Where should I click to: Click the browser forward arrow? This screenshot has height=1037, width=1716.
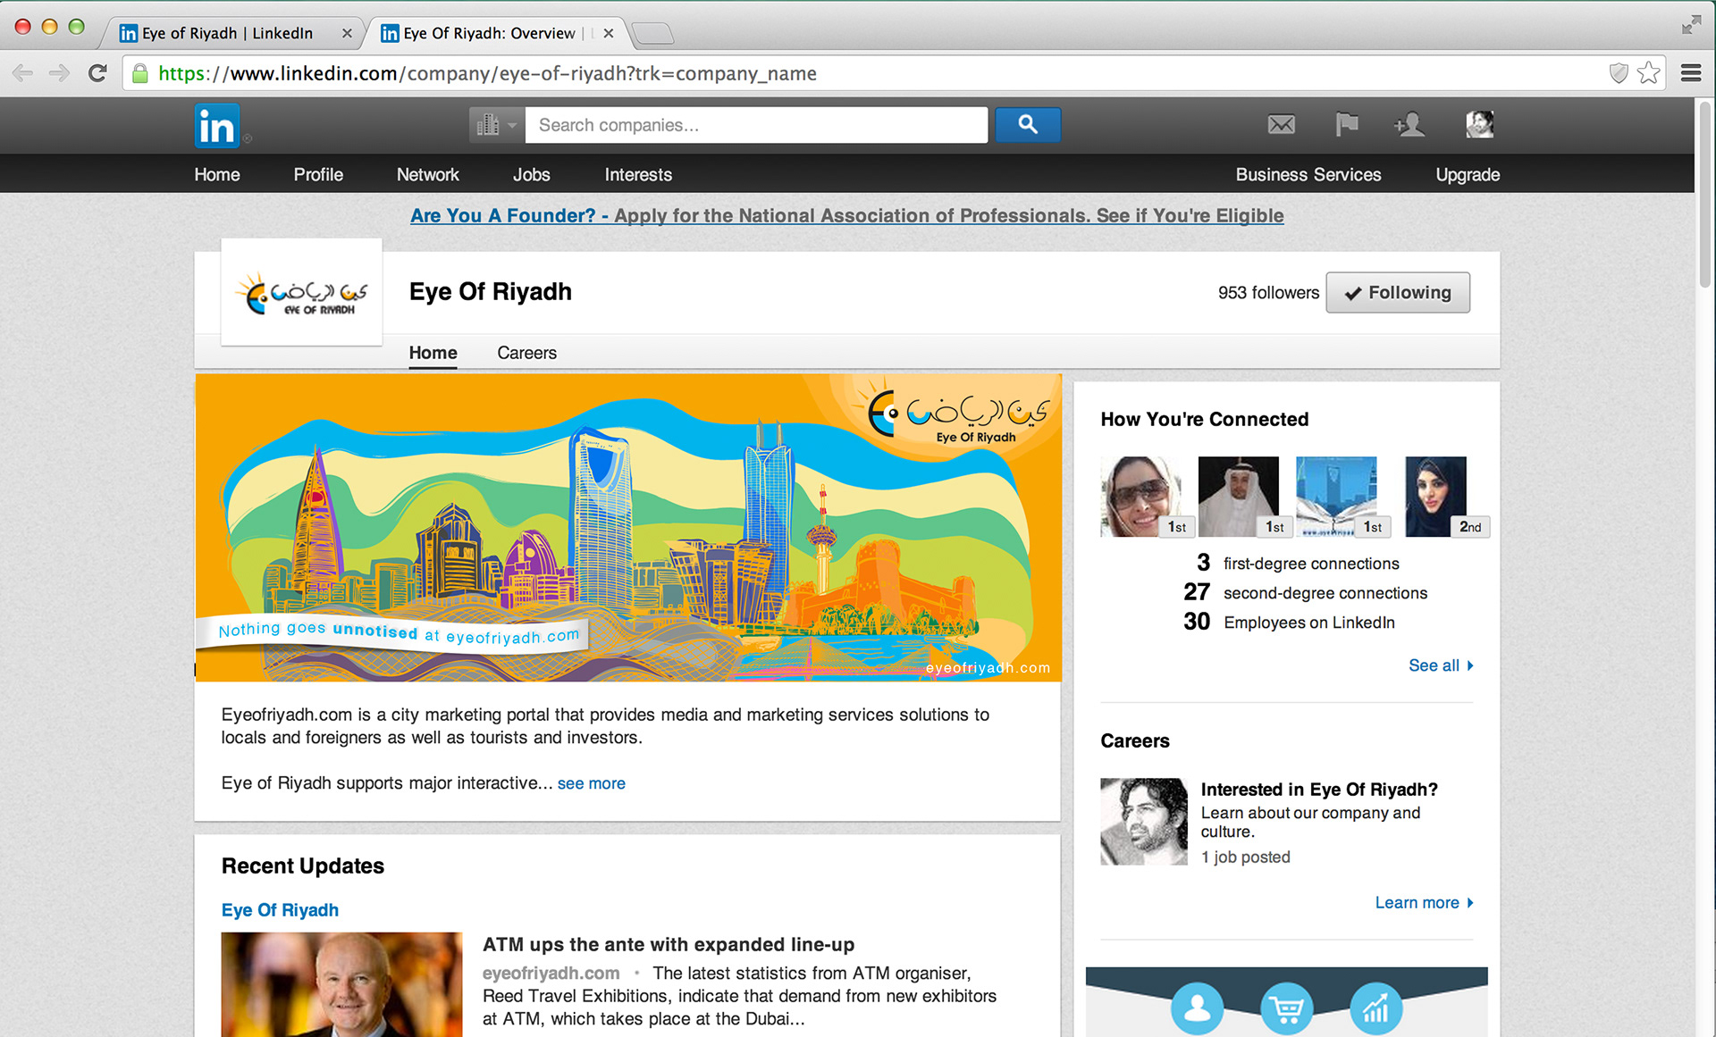pos(59,73)
